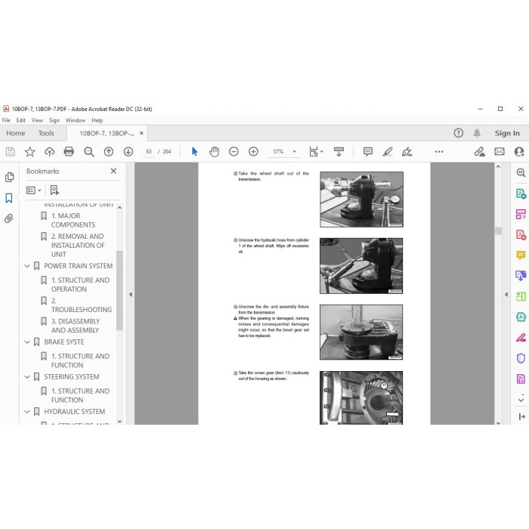Open the Window menu
The width and height of the screenshot is (529, 529).
tap(76, 120)
